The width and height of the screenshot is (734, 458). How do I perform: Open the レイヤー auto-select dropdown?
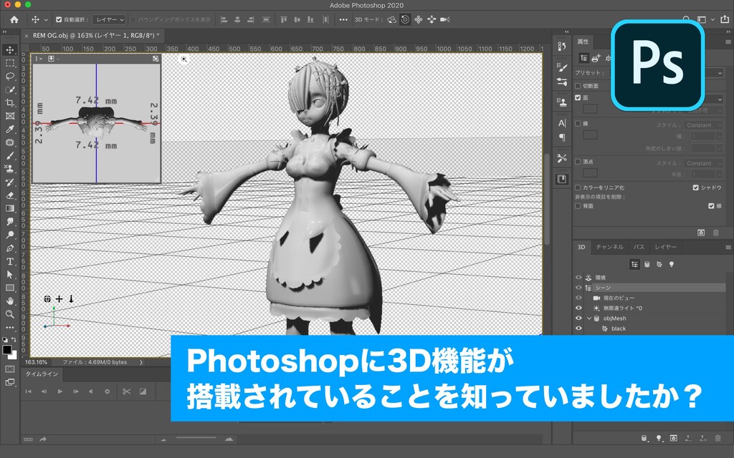pos(110,19)
